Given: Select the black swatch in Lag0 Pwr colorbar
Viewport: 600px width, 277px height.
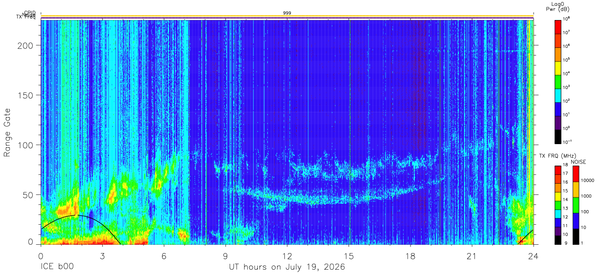Looking at the screenshot, I should point(558,136).
